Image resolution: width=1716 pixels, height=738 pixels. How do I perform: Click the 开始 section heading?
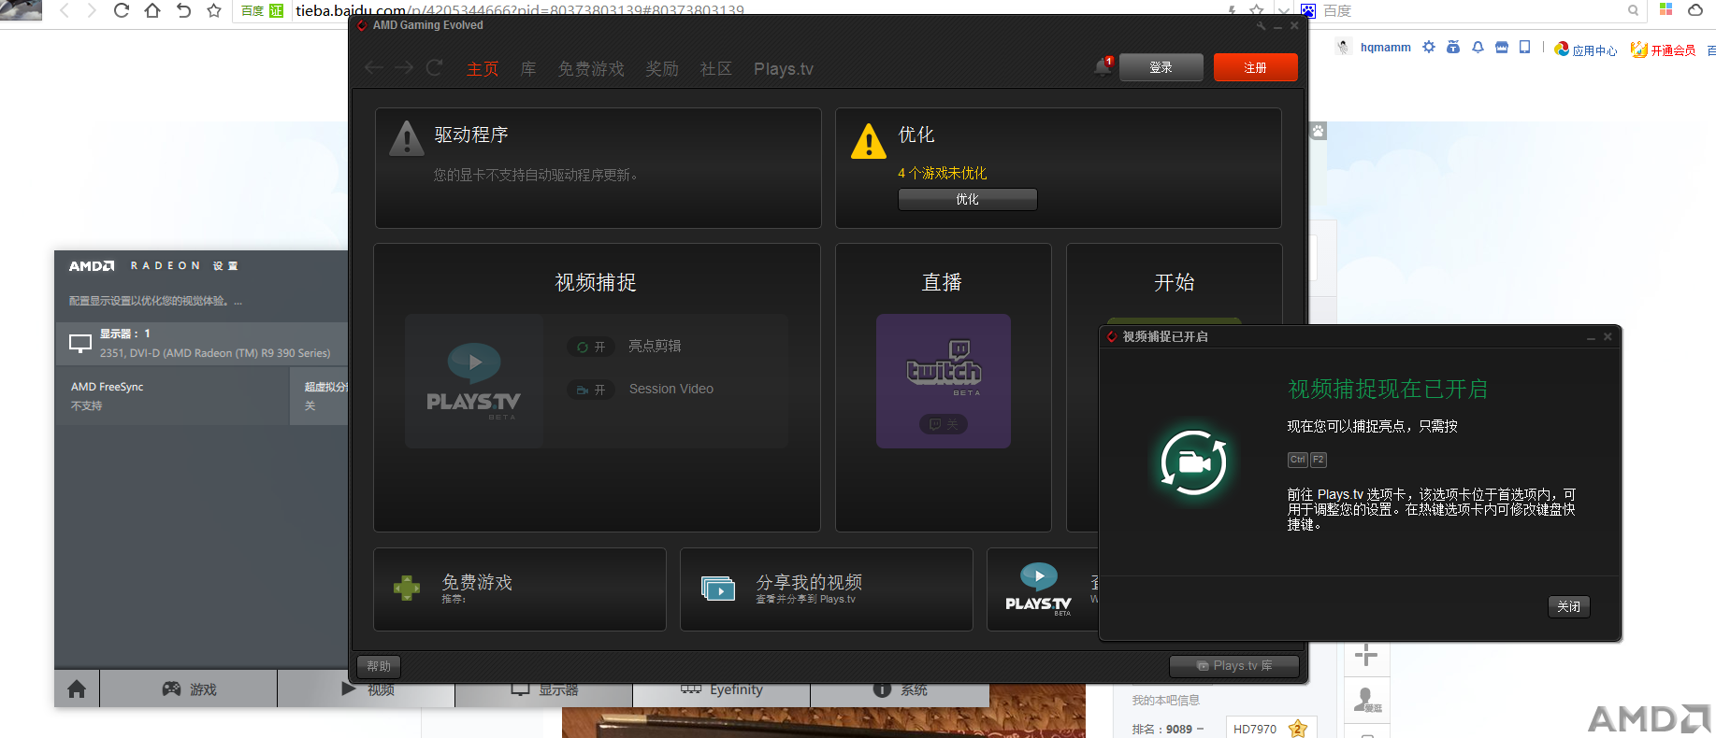pyautogui.click(x=1175, y=282)
